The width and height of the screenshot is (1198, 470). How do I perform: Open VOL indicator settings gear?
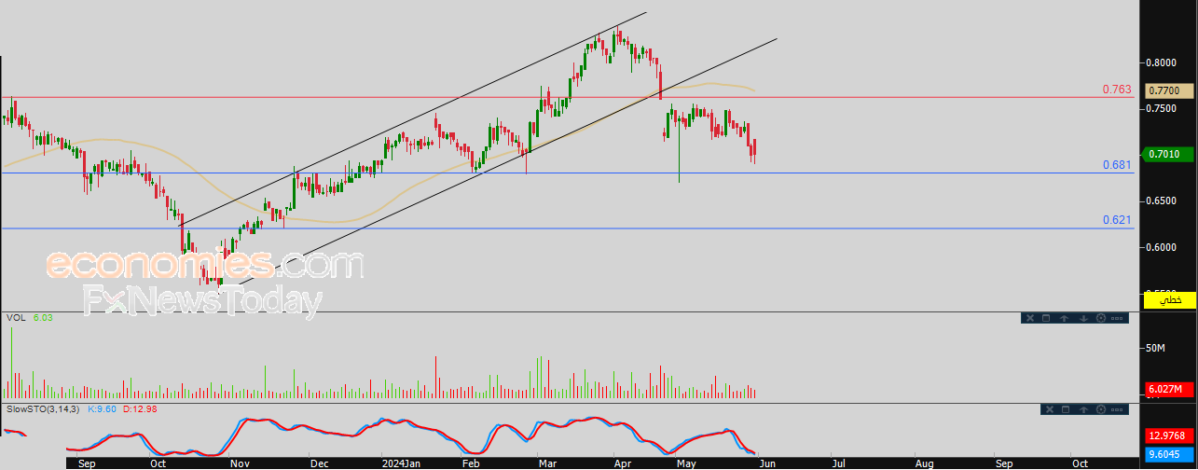tap(1101, 318)
